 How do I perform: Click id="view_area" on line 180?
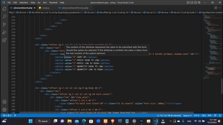pyautogui.click(x=80, y=97)
